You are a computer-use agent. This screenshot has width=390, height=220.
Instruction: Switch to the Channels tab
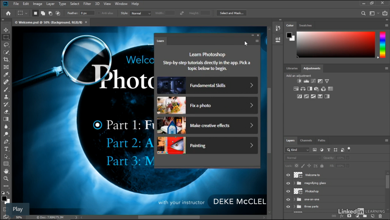pos(306,140)
